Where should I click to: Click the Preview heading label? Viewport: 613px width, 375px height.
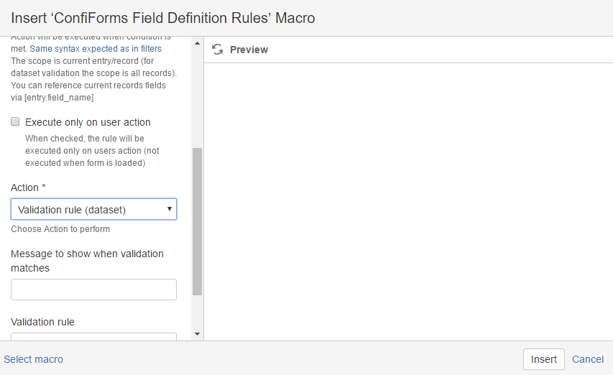coord(249,50)
